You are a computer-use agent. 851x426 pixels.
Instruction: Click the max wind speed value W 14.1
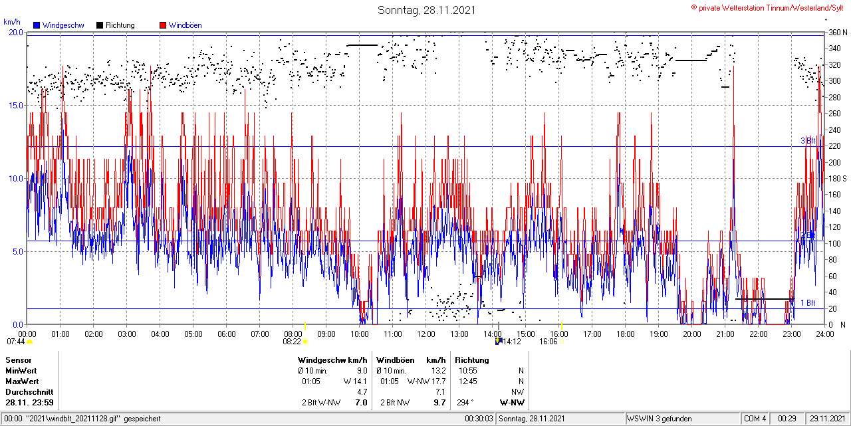[356, 381]
